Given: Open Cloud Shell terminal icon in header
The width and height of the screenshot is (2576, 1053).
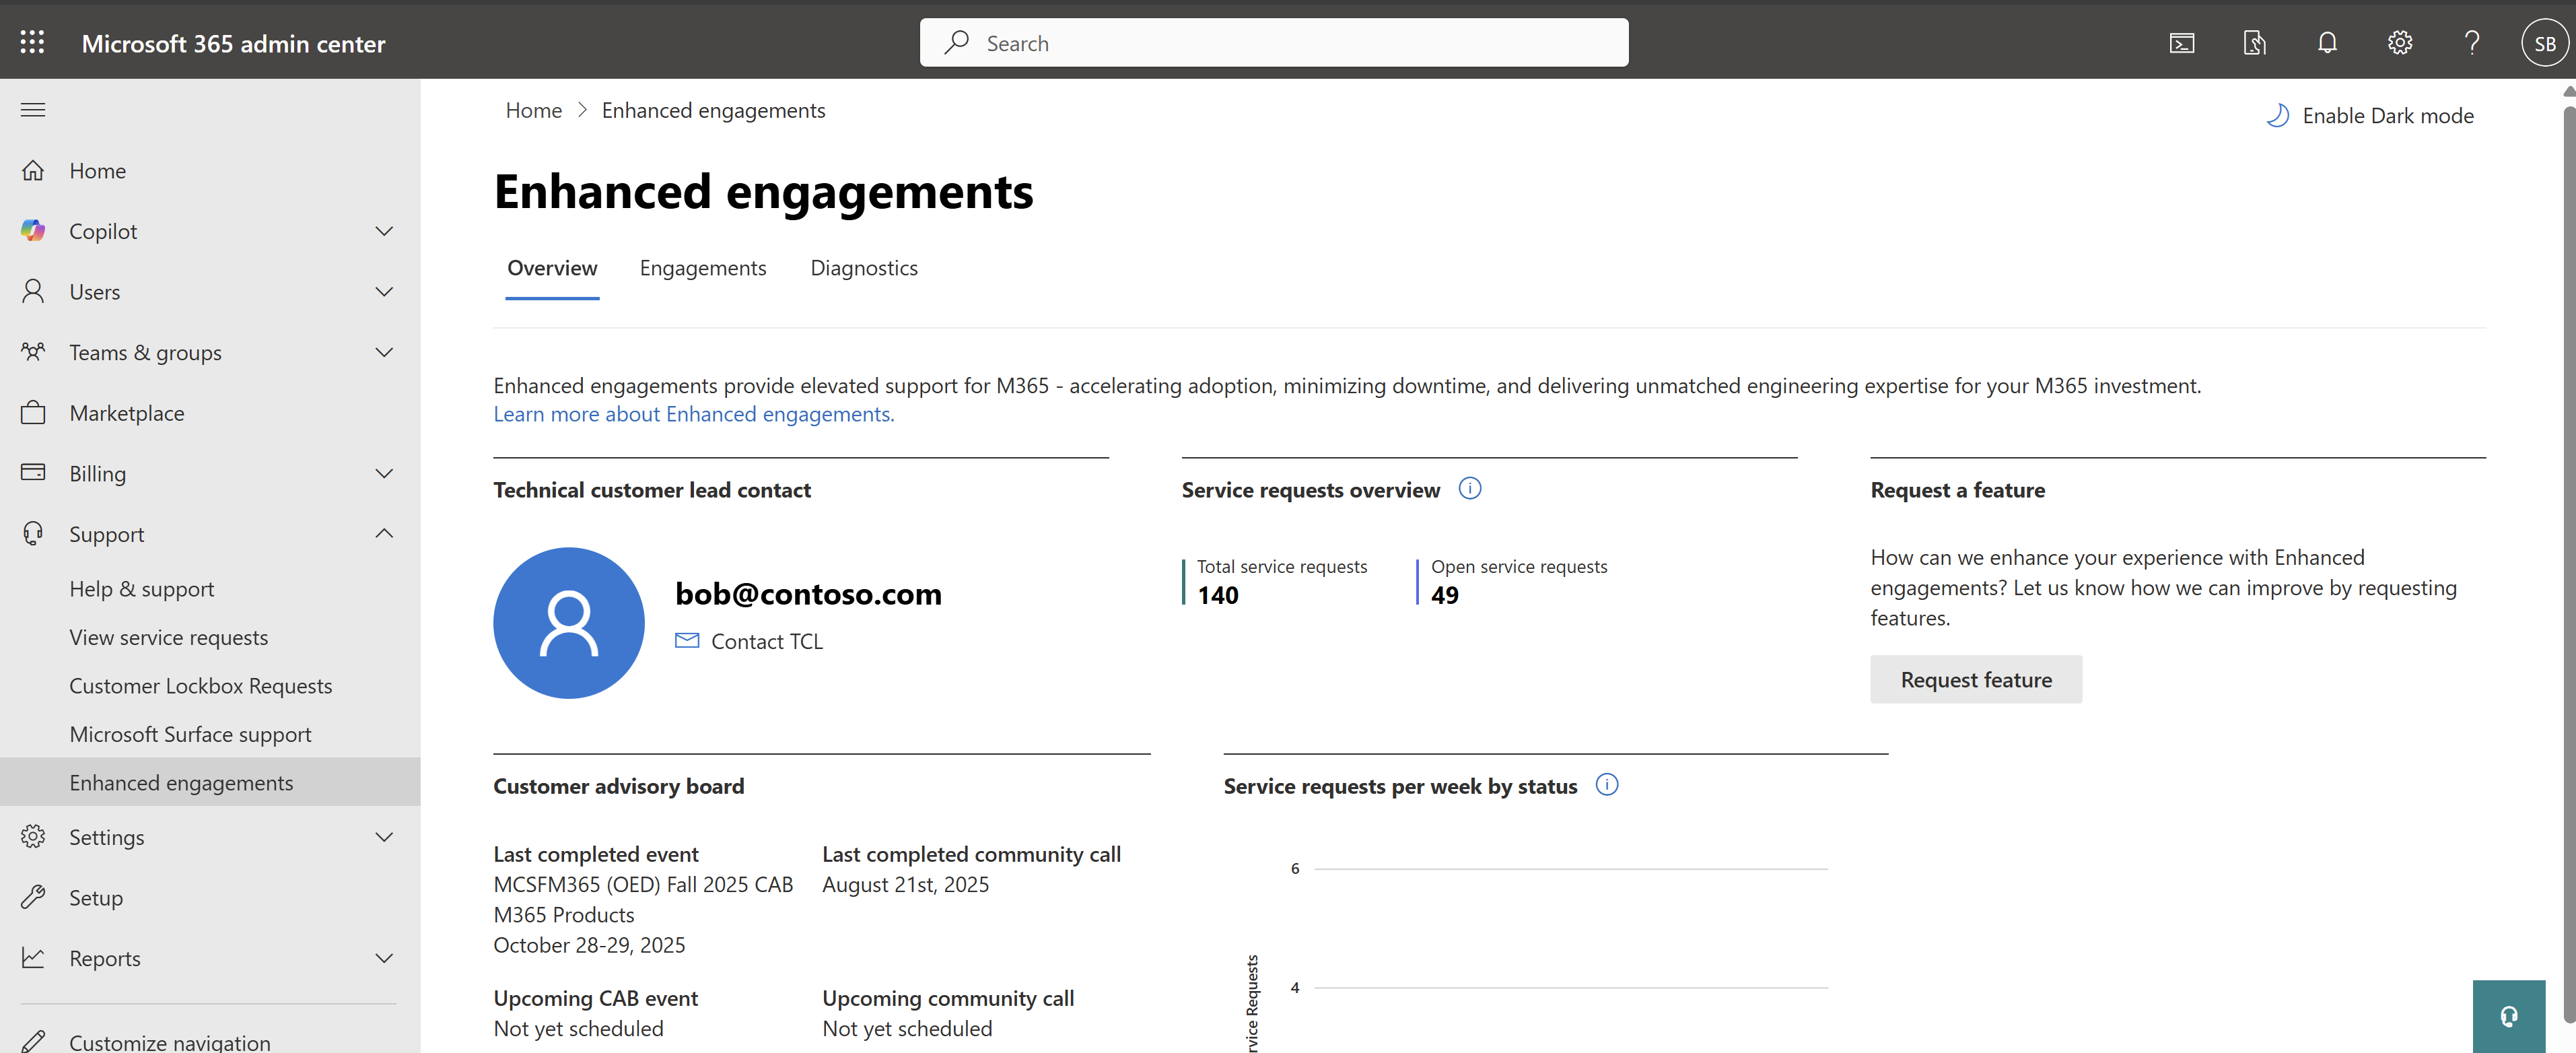Looking at the screenshot, I should tap(2181, 43).
